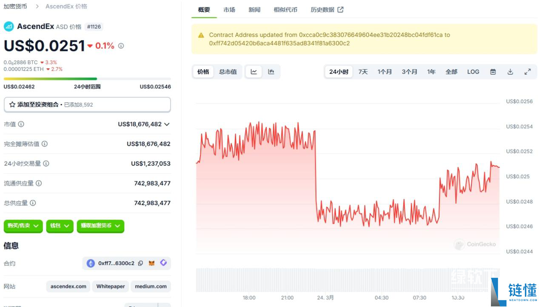Click the US$0.02546 24-hour high value
The image size is (539, 307).
155,87
